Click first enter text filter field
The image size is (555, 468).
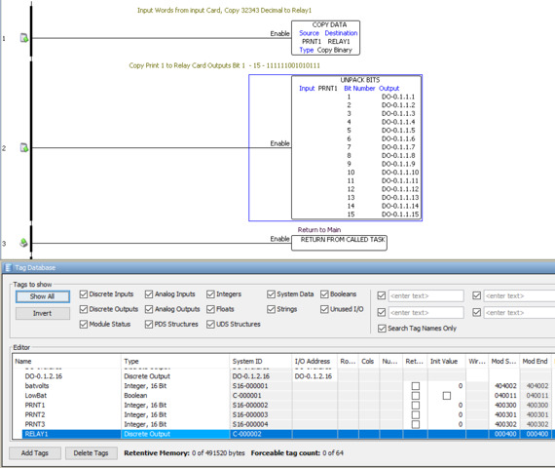click(425, 295)
